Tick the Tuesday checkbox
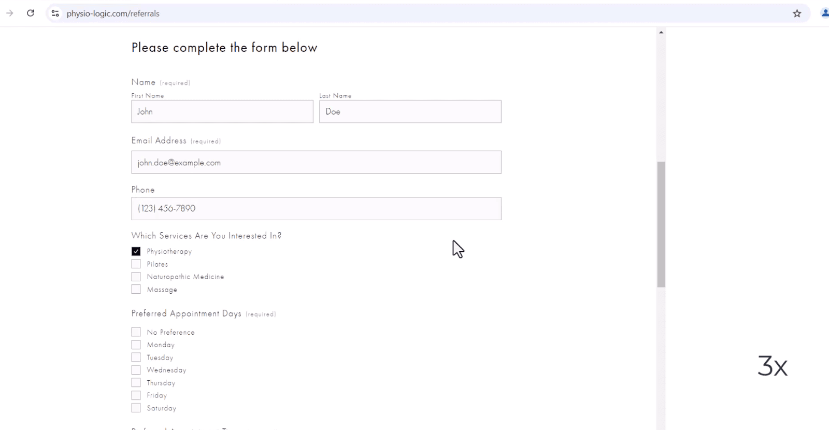This screenshot has height=430, width=829. coord(136,357)
